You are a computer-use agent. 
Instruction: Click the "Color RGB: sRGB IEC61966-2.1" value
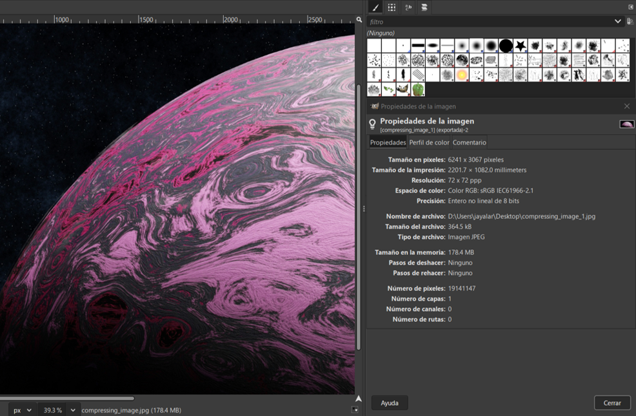pos(491,191)
